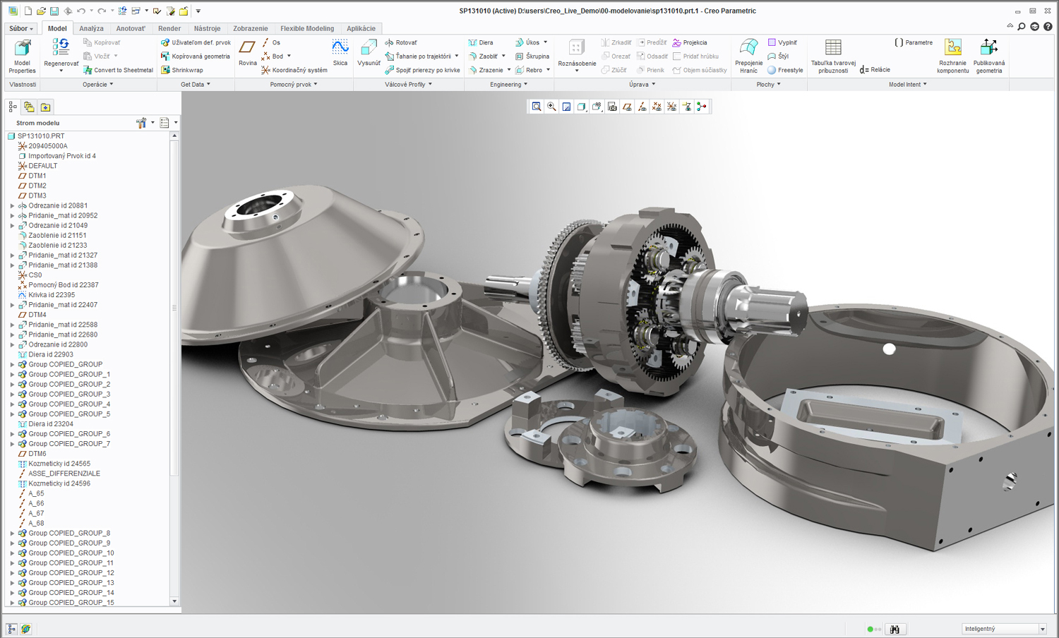This screenshot has width=1059, height=638.
Task: Open the Flexible Modeling tab
Action: coord(307,29)
